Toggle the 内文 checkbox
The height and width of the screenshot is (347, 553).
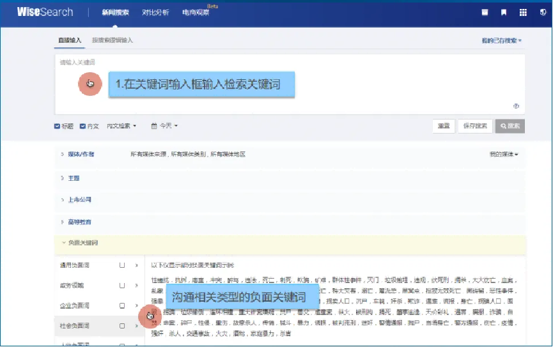pyautogui.click(x=82, y=127)
